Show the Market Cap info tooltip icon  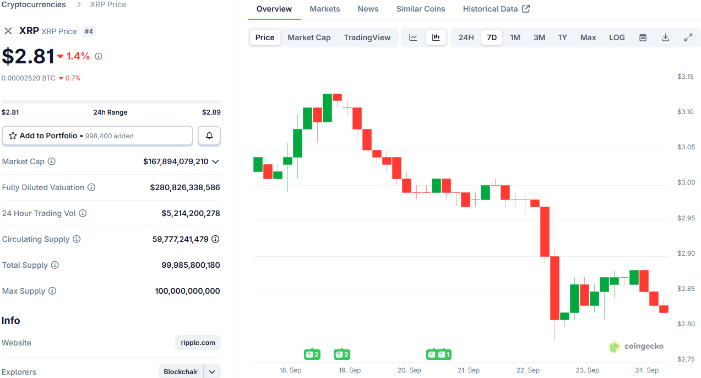pyautogui.click(x=52, y=161)
